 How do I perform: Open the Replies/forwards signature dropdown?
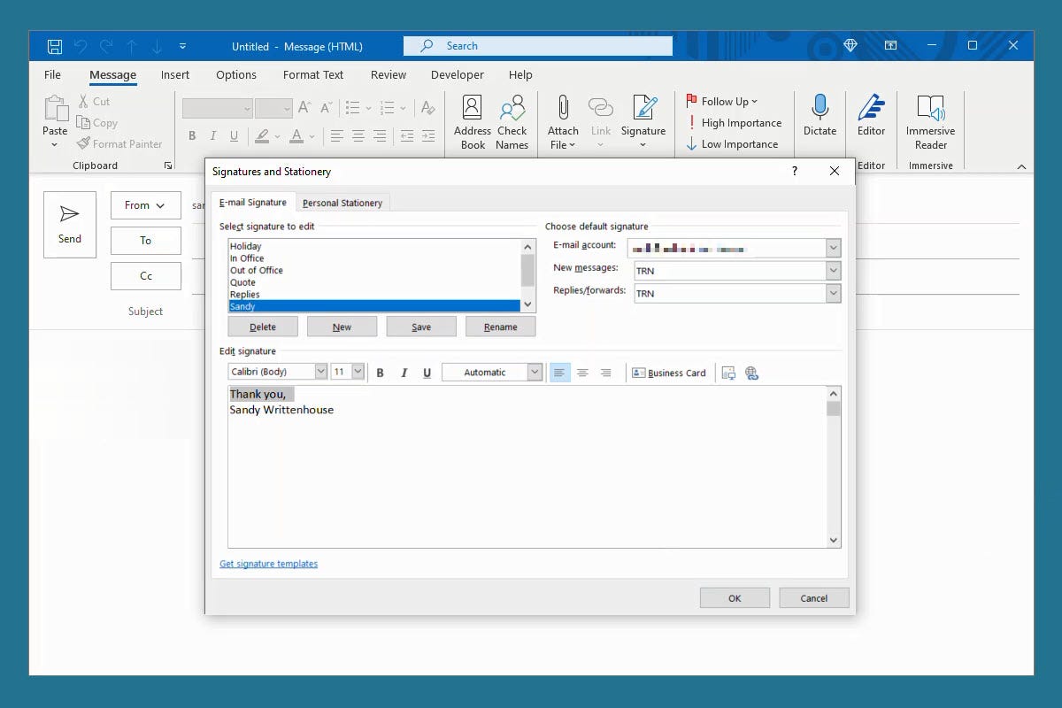pyautogui.click(x=833, y=293)
